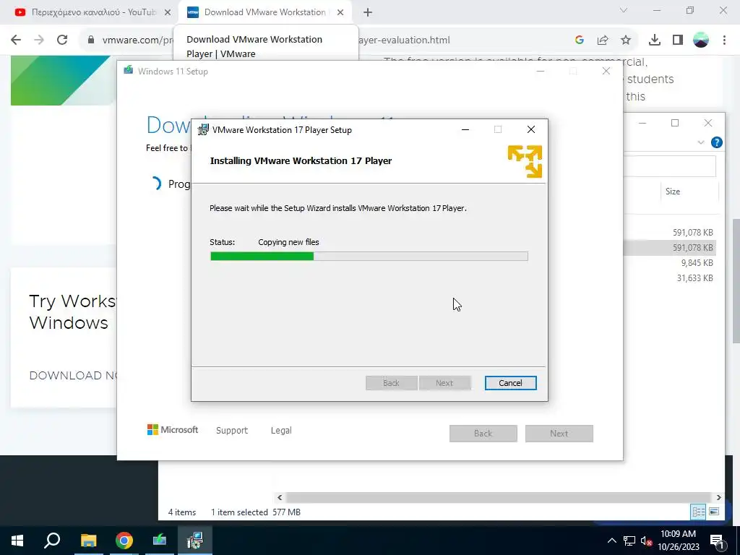
Task: Open the Support link in Windows 11 Setup
Action: (x=232, y=431)
